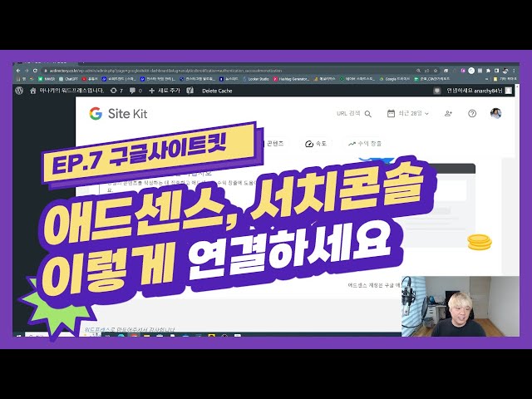This screenshot has width=532, height=399.
Task: Click the webcam video overlay
Action: [x=461, y=307]
